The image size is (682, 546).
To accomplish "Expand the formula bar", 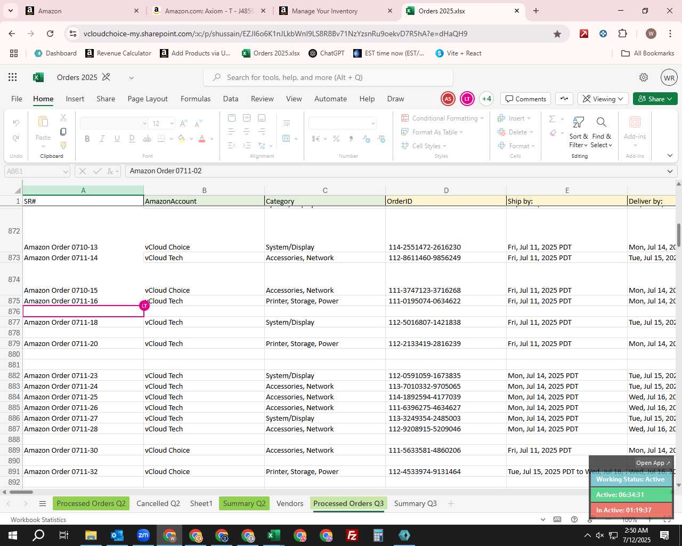I will click(x=670, y=171).
